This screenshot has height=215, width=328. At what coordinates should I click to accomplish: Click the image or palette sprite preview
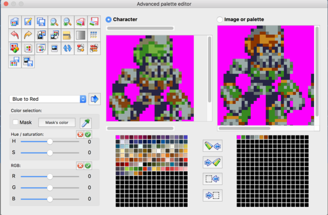pyautogui.click(x=265, y=75)
